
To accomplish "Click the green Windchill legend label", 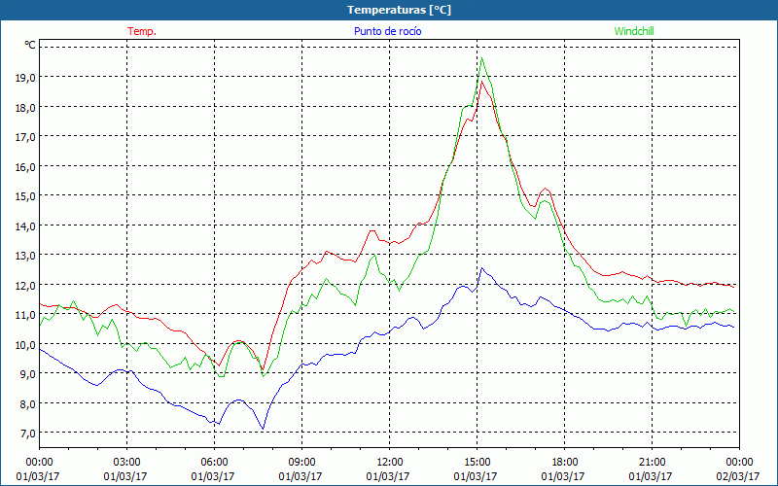I will pyautogui.click(x=634, y=31).
